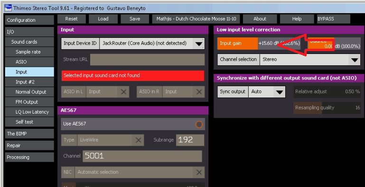The height and width of the screenshot is (187, 365).
Task: Expand the Channel selection Stereo dropdown
Action: click(x=355, y=60)
